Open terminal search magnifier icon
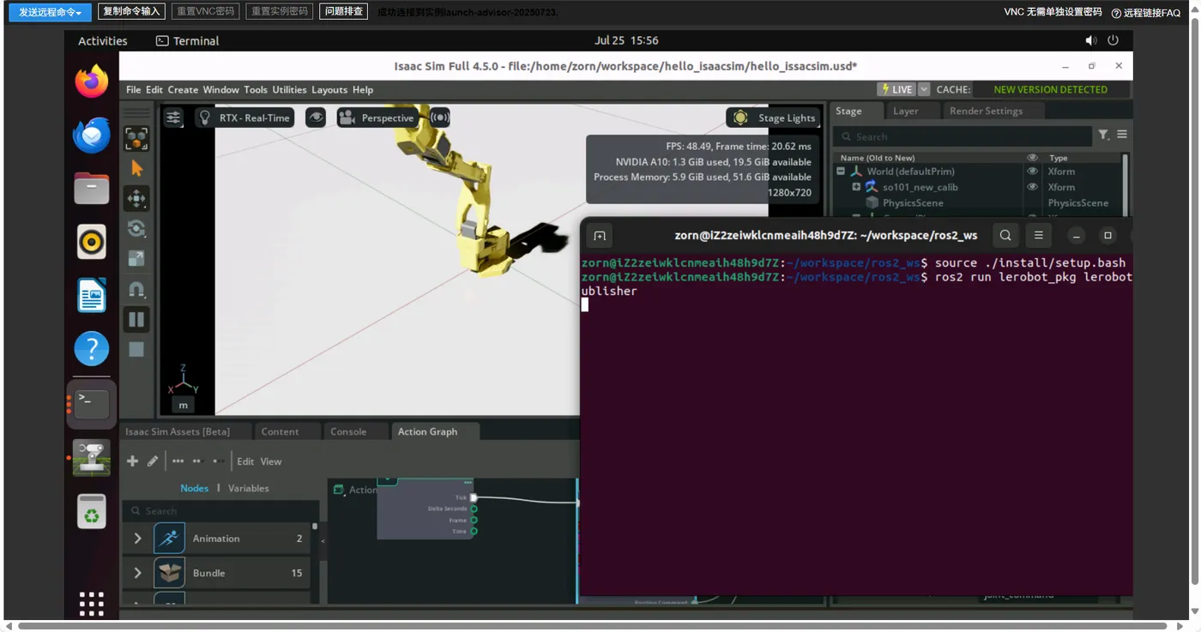The image size is (1201, 632). click(1005, 235)
